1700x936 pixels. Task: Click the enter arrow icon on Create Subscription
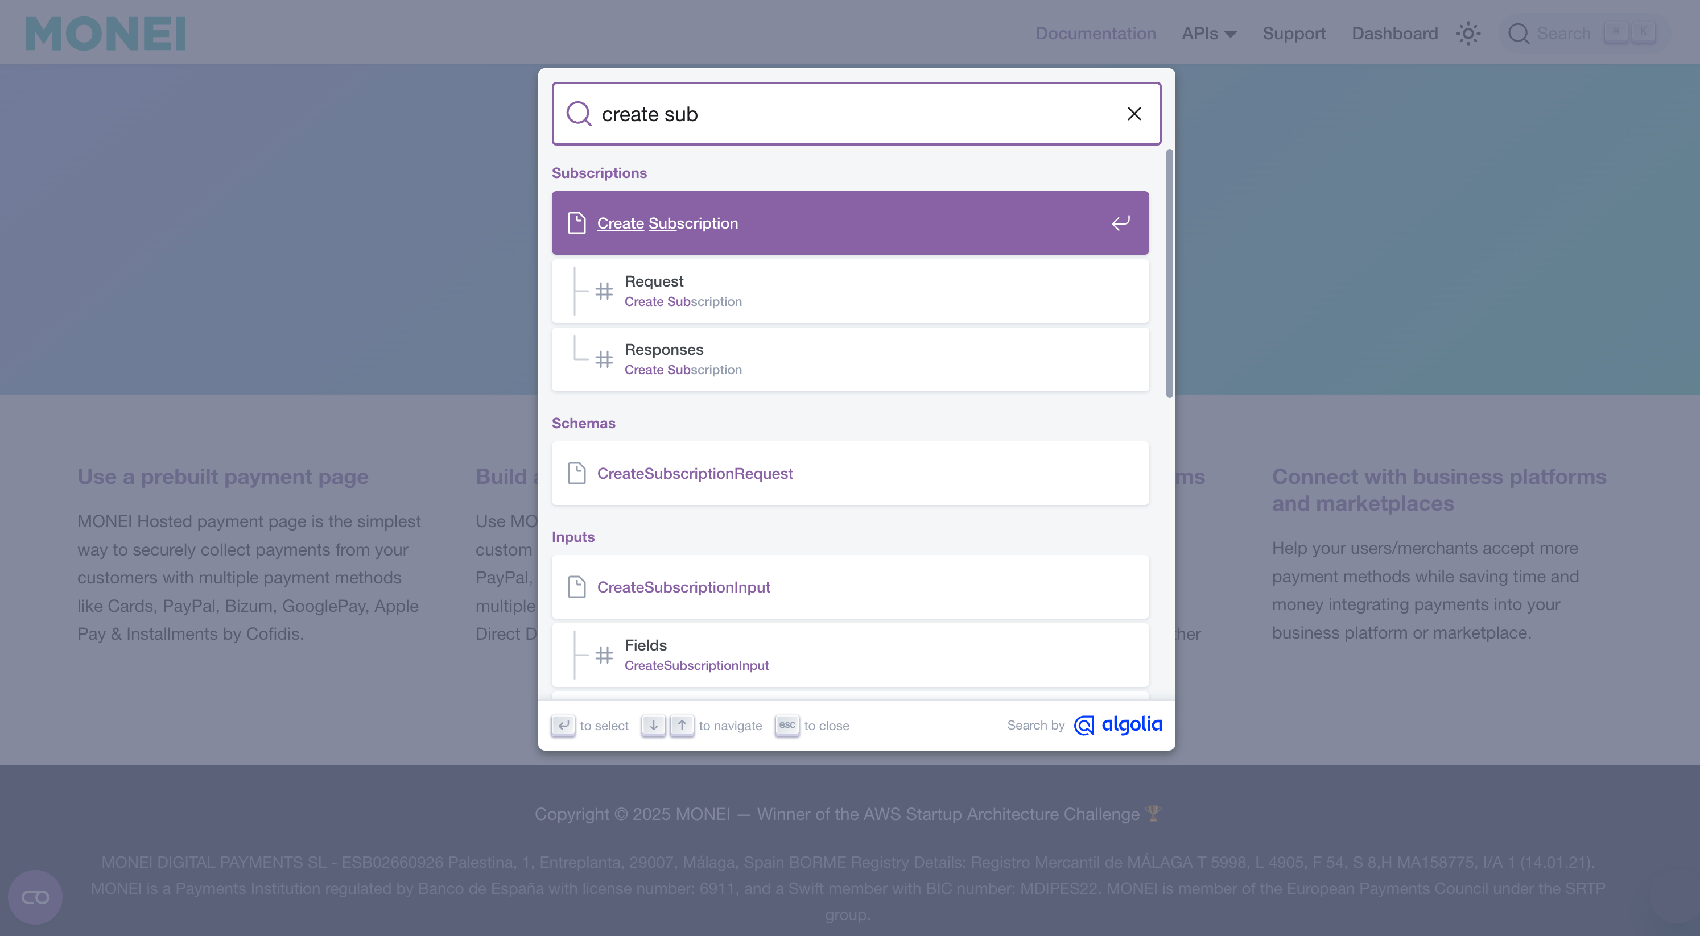point(1121,223)
